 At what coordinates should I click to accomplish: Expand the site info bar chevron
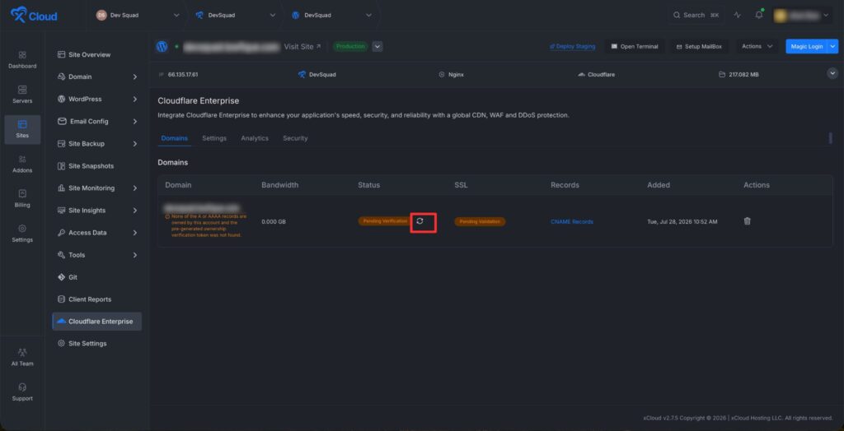832,74
